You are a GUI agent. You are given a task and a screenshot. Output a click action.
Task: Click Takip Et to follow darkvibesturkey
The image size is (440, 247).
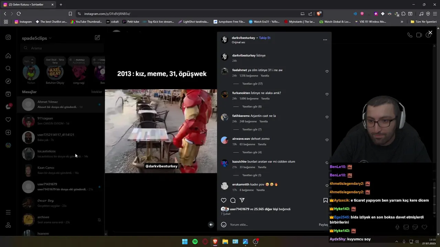(265, 38)
